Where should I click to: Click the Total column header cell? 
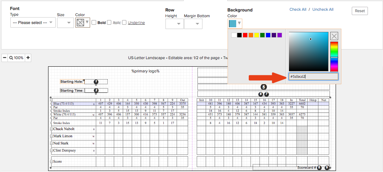tap(302, 100)
